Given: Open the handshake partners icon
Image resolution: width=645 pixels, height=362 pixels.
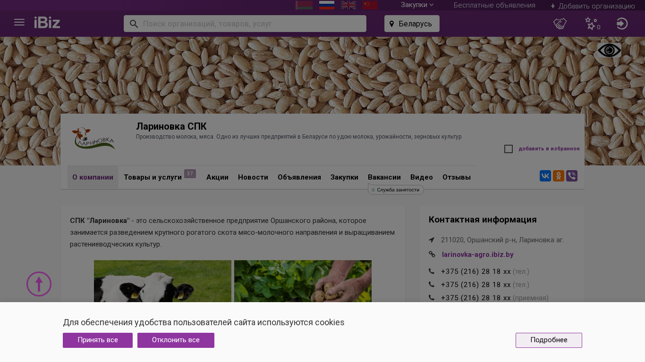Looking at the screenshot, I should [x=560, y=24].
